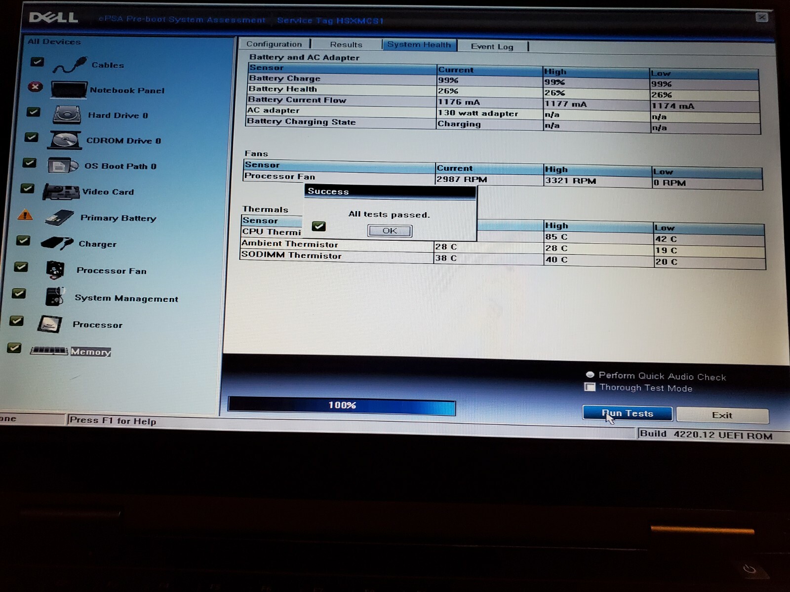This screenshot has width=790, height=592.
Task: Toggle the check status beside OS Boot Path 0
Action: pyautogui.click(x=30, y=163)
